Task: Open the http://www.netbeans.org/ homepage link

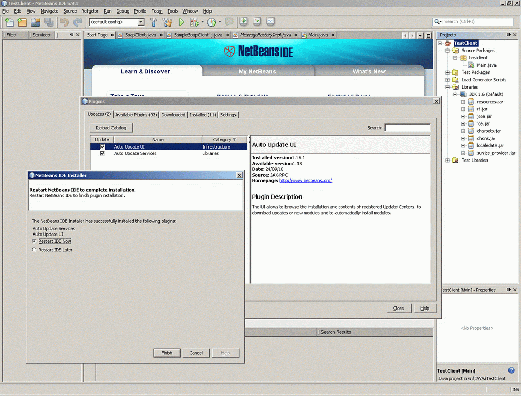Action: tap(306, 181)
